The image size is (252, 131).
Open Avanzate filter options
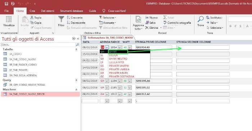pos(107,23)
